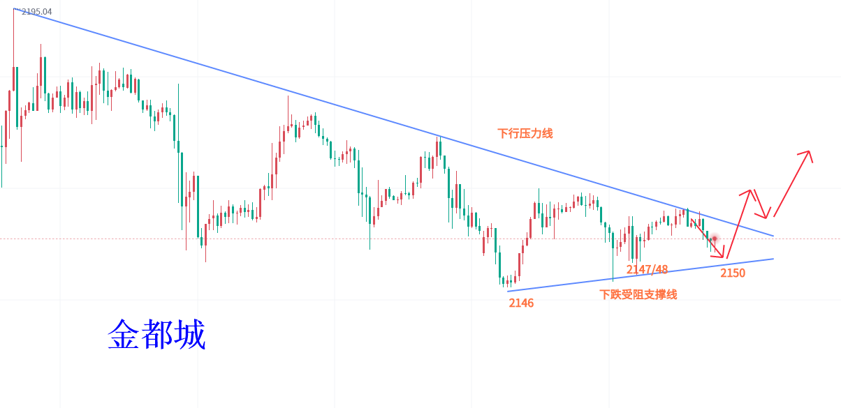
Task: Click the 2195.04 high price label
Action: tap(36, 12)
